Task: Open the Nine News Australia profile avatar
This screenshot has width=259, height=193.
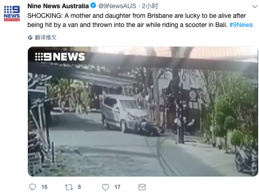Action: 12,13
